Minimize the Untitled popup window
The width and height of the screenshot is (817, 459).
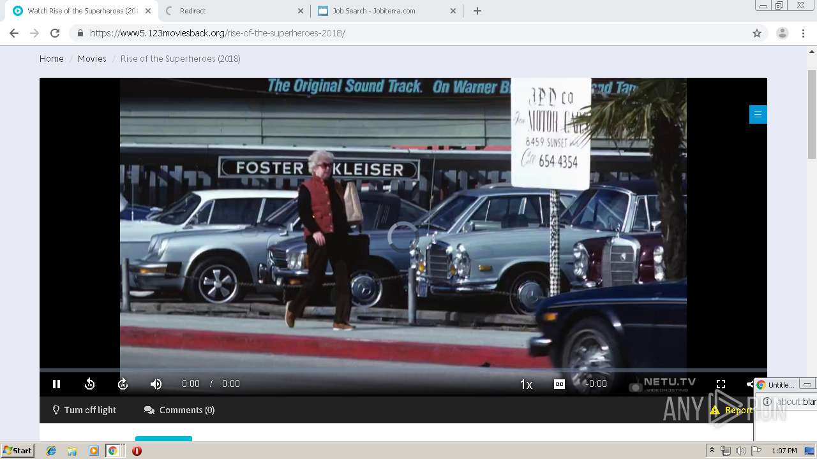point(807,384)
